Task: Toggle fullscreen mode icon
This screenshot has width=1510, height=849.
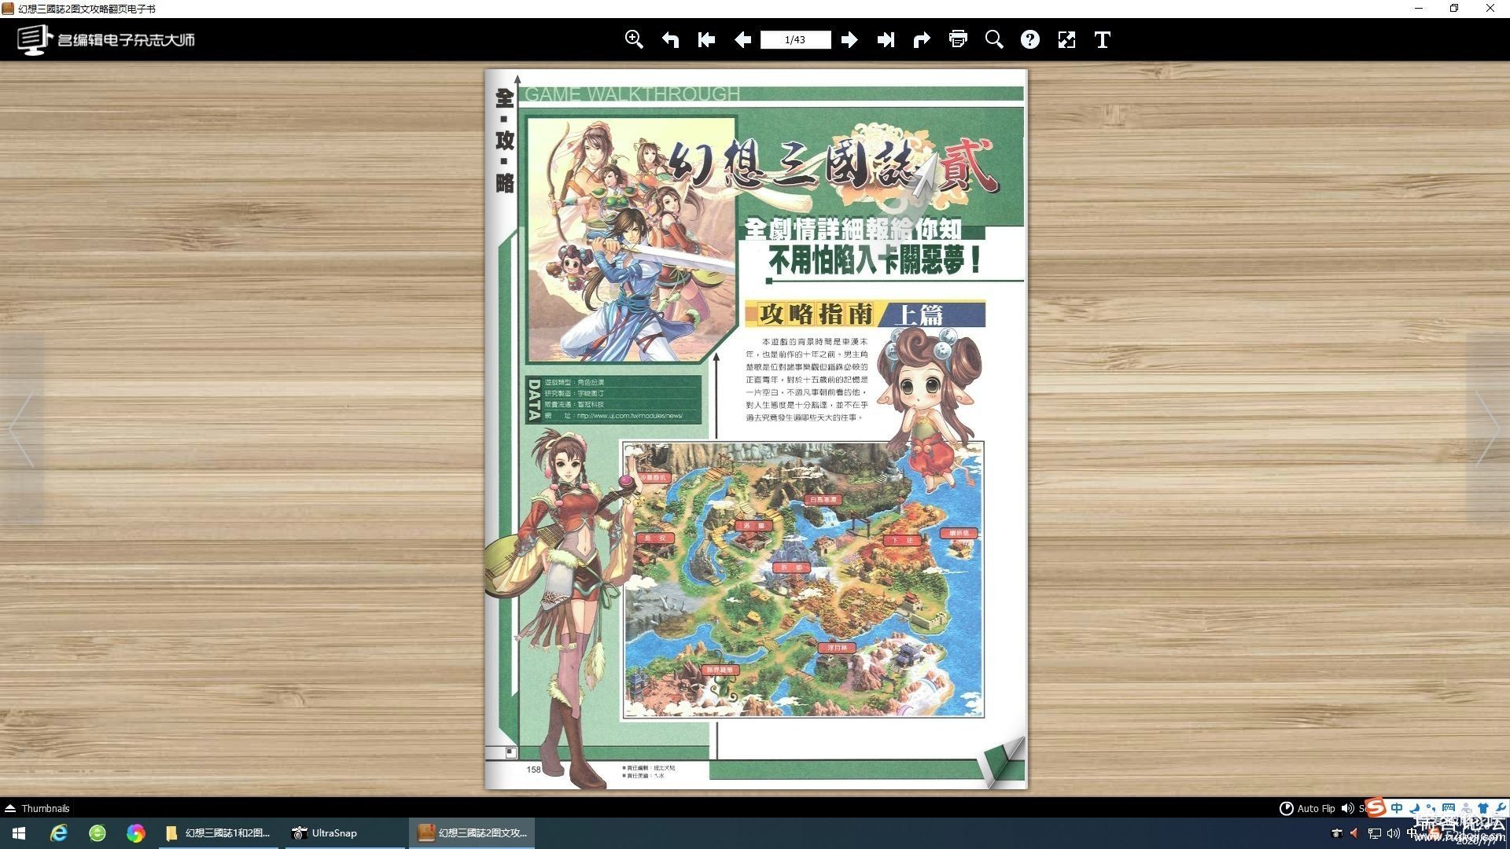Action: point(1066,39)
